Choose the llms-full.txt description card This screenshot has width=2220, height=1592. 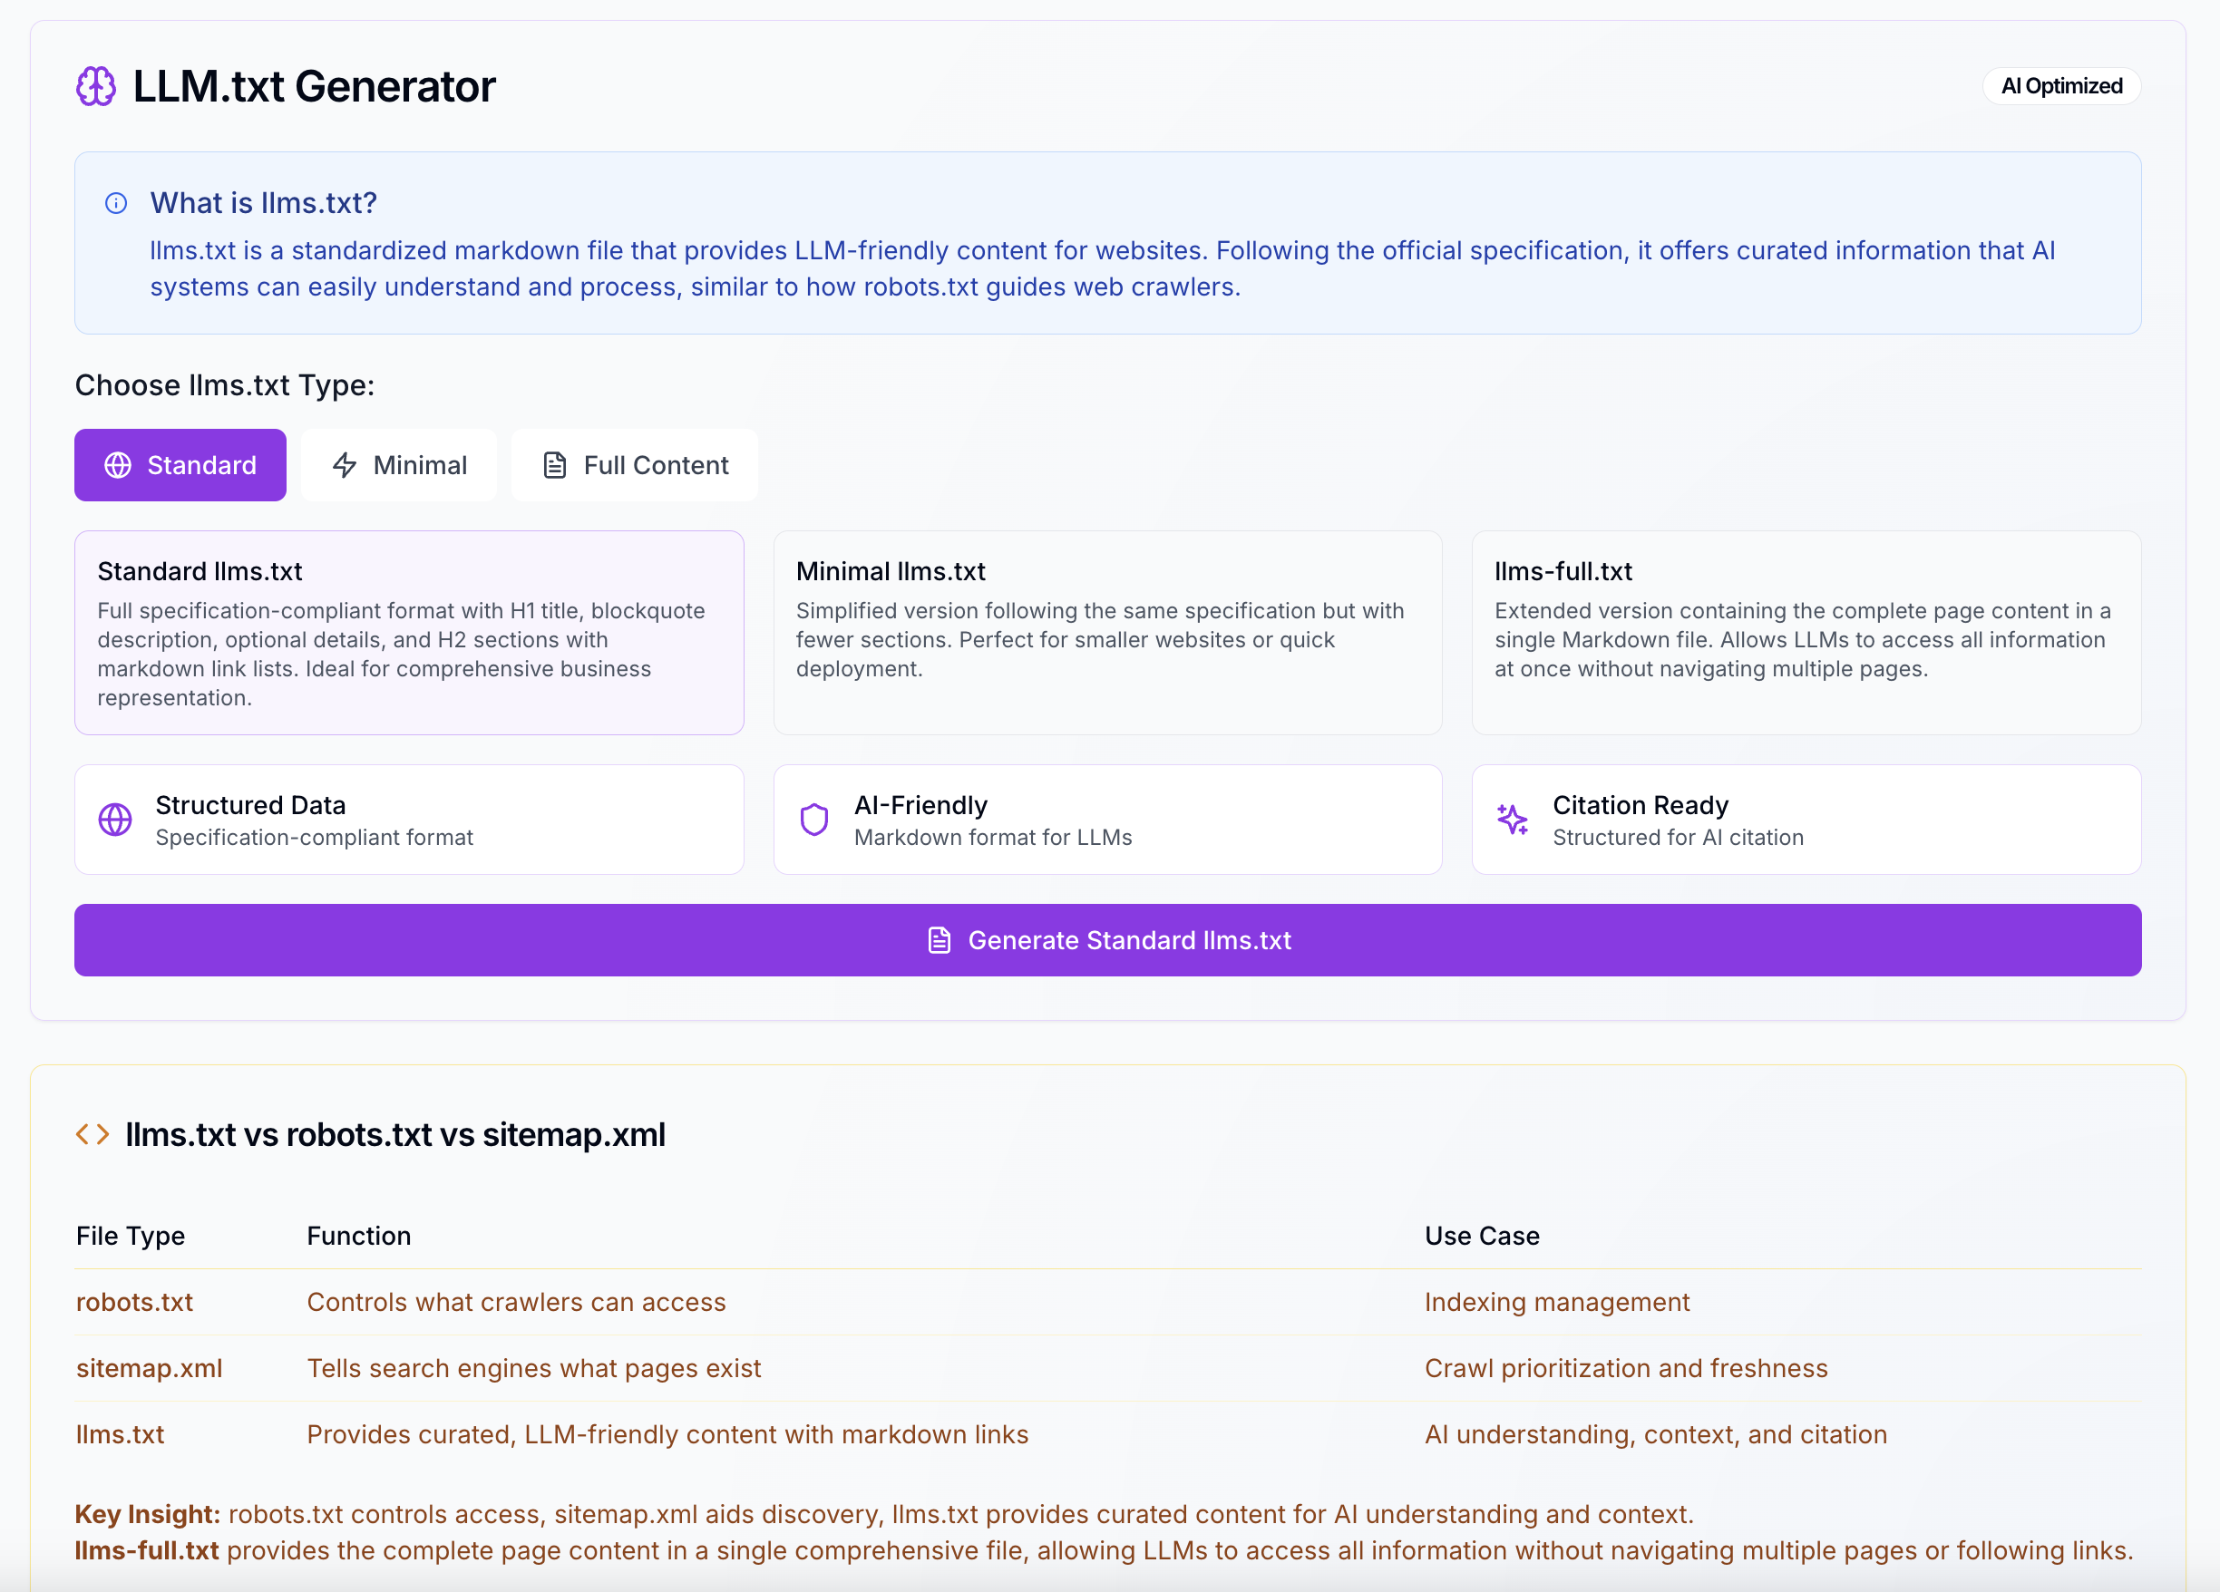tap(1807, 633)
